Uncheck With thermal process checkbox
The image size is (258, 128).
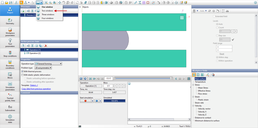click(22, 71)
